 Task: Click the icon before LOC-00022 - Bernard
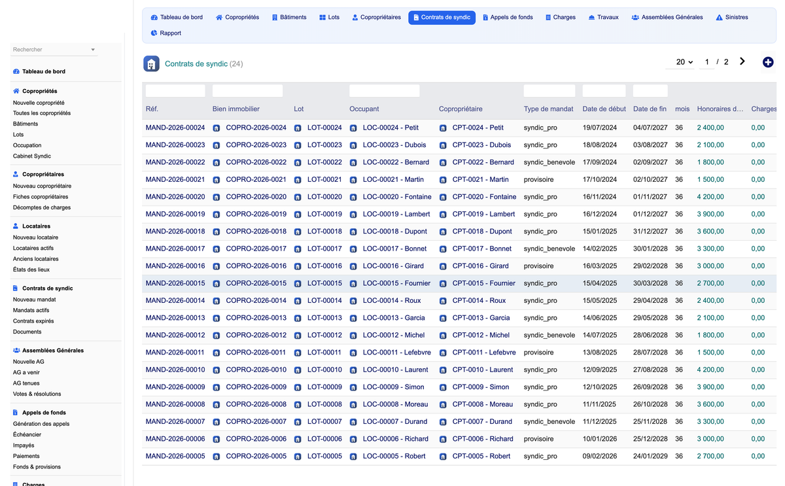(353, 163)
